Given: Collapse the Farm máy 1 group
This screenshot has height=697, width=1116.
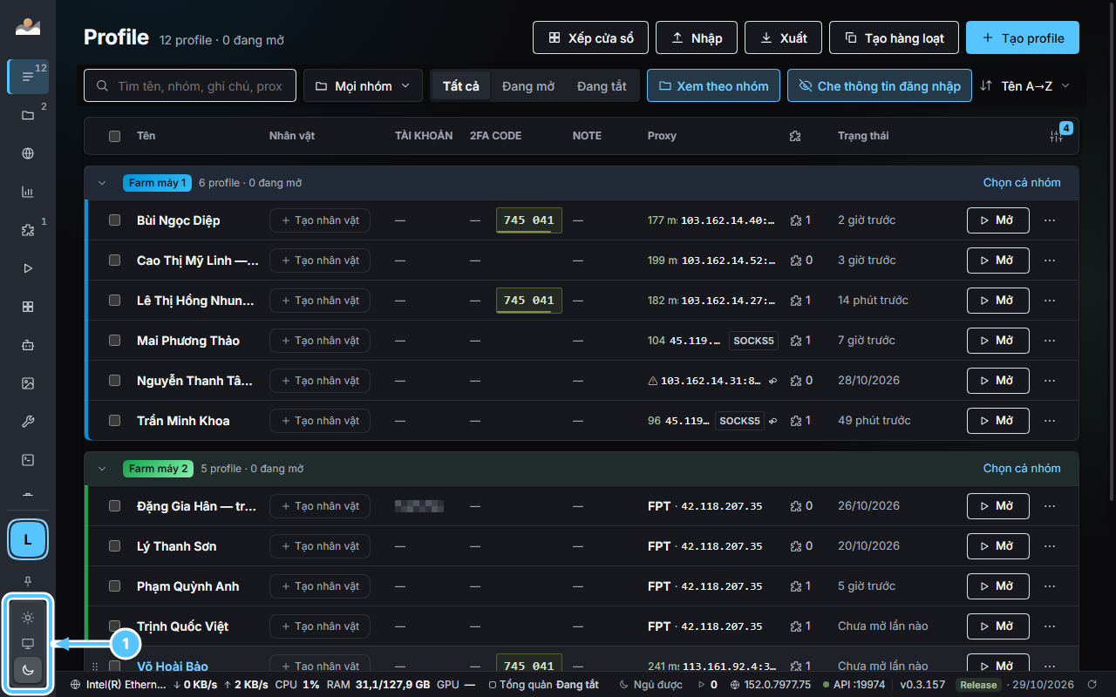Looking at the screenshot, I should [x=102, y=183].
